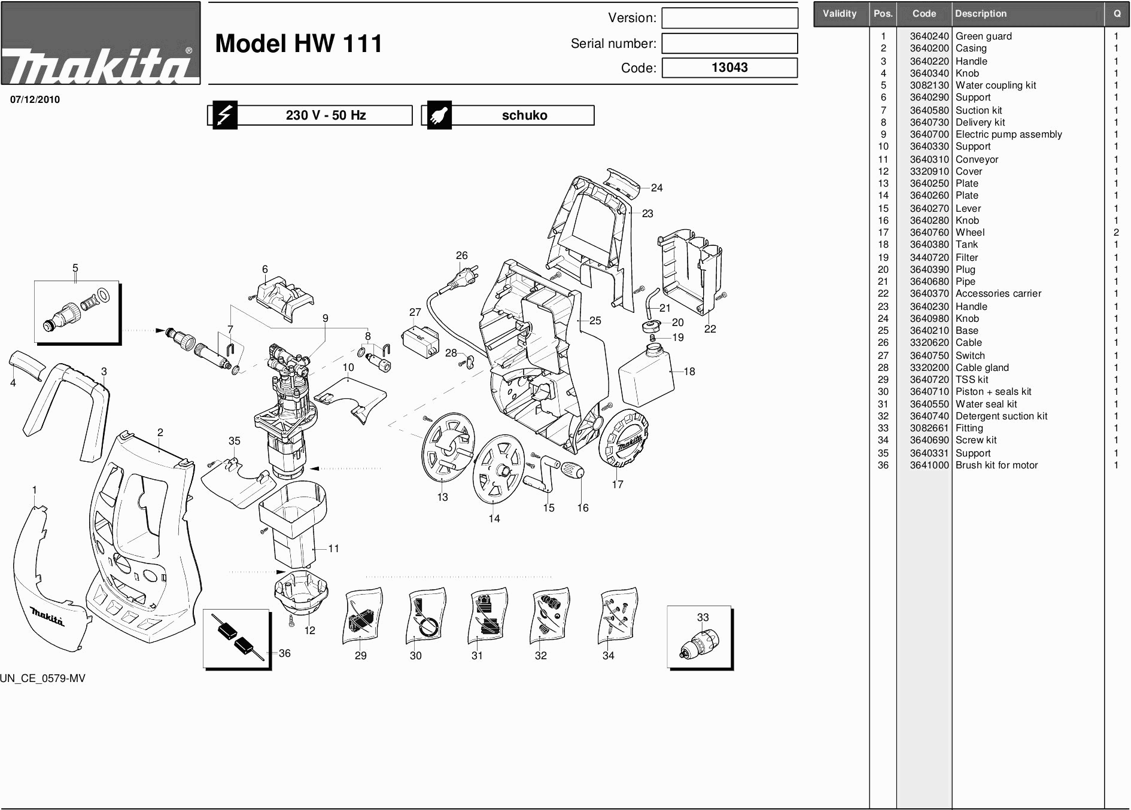Click the plug type icon beside schuko
This screenshot has height=810, width=1131.
tap(439, 115)
